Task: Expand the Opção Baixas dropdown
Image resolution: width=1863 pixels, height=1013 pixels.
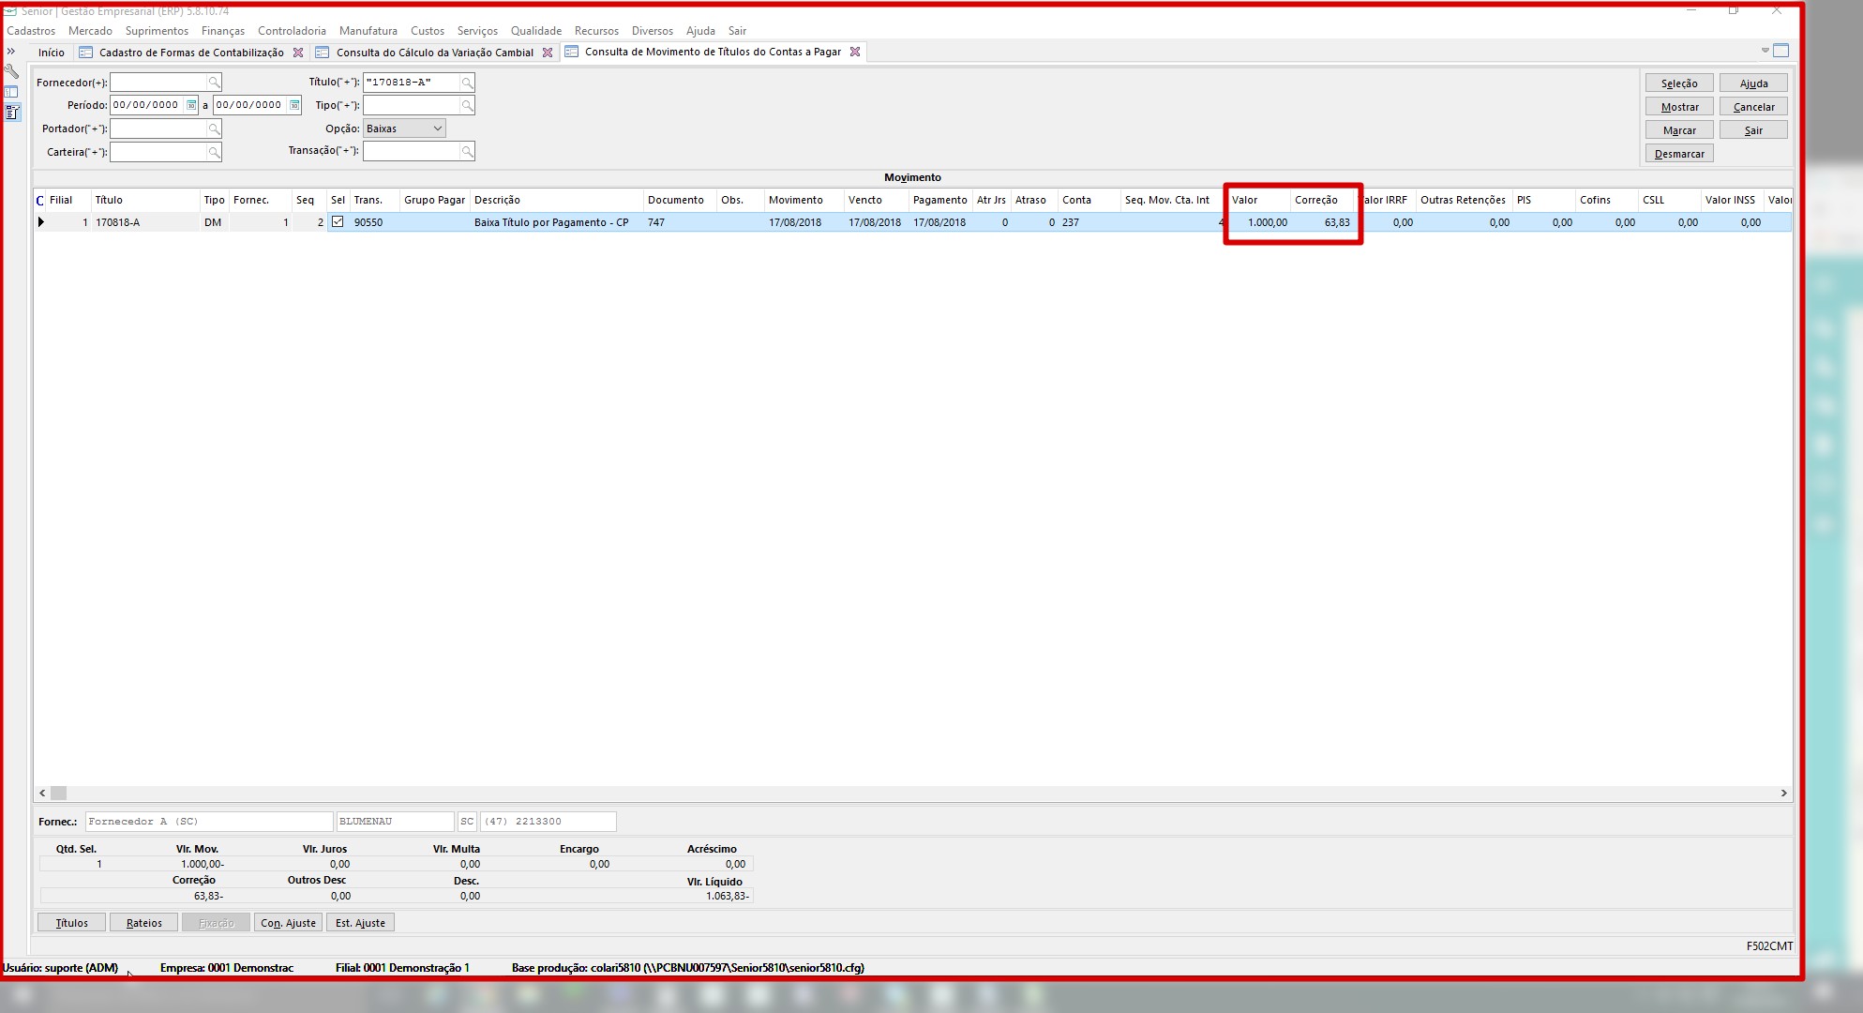Action: (x=437, y=129)
